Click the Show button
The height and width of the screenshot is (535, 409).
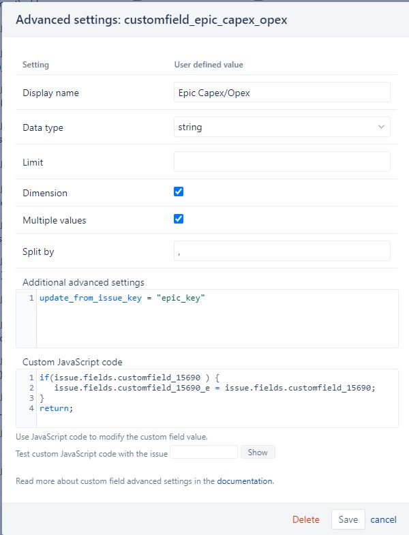coord(258,452)
